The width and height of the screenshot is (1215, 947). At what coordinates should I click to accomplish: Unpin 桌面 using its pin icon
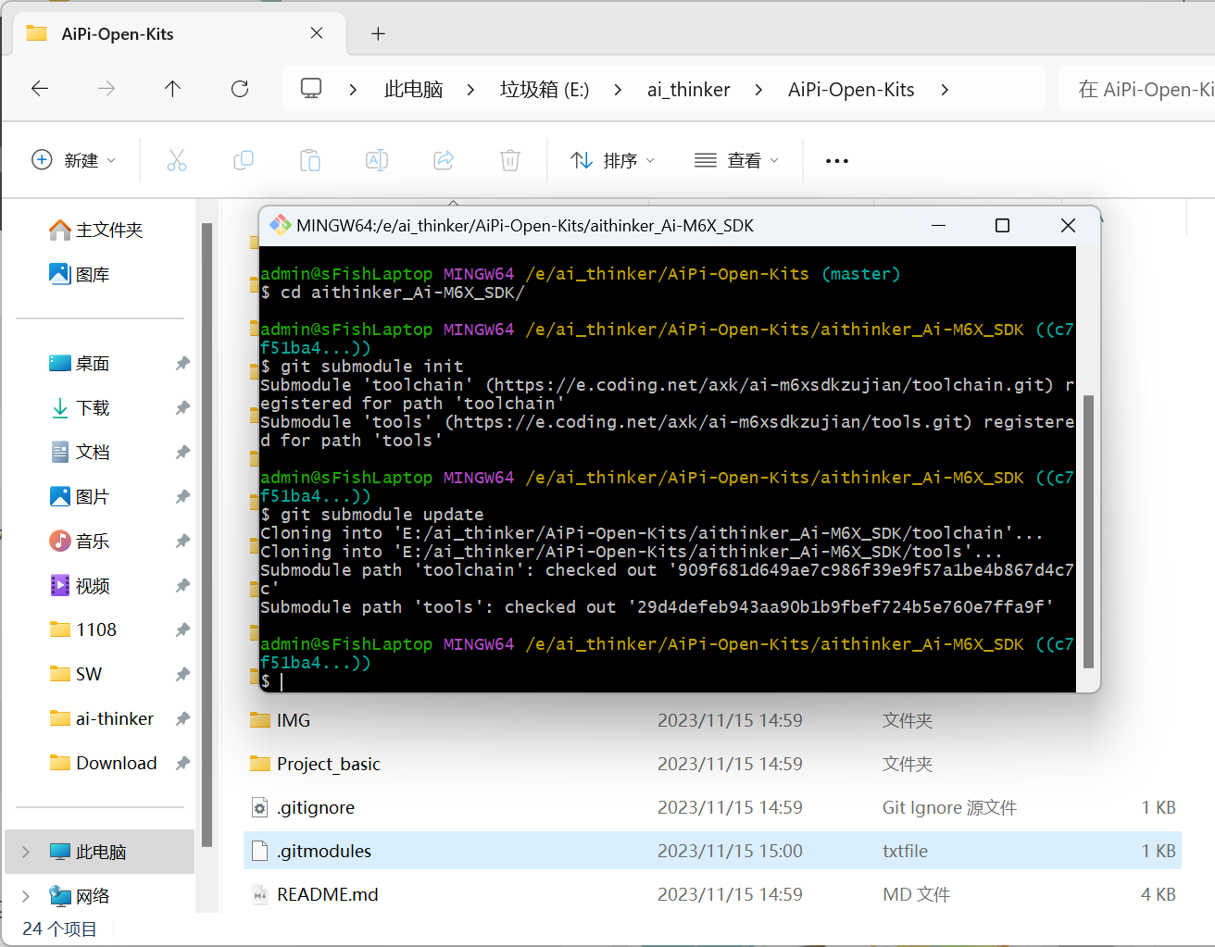tap(182, 364)
